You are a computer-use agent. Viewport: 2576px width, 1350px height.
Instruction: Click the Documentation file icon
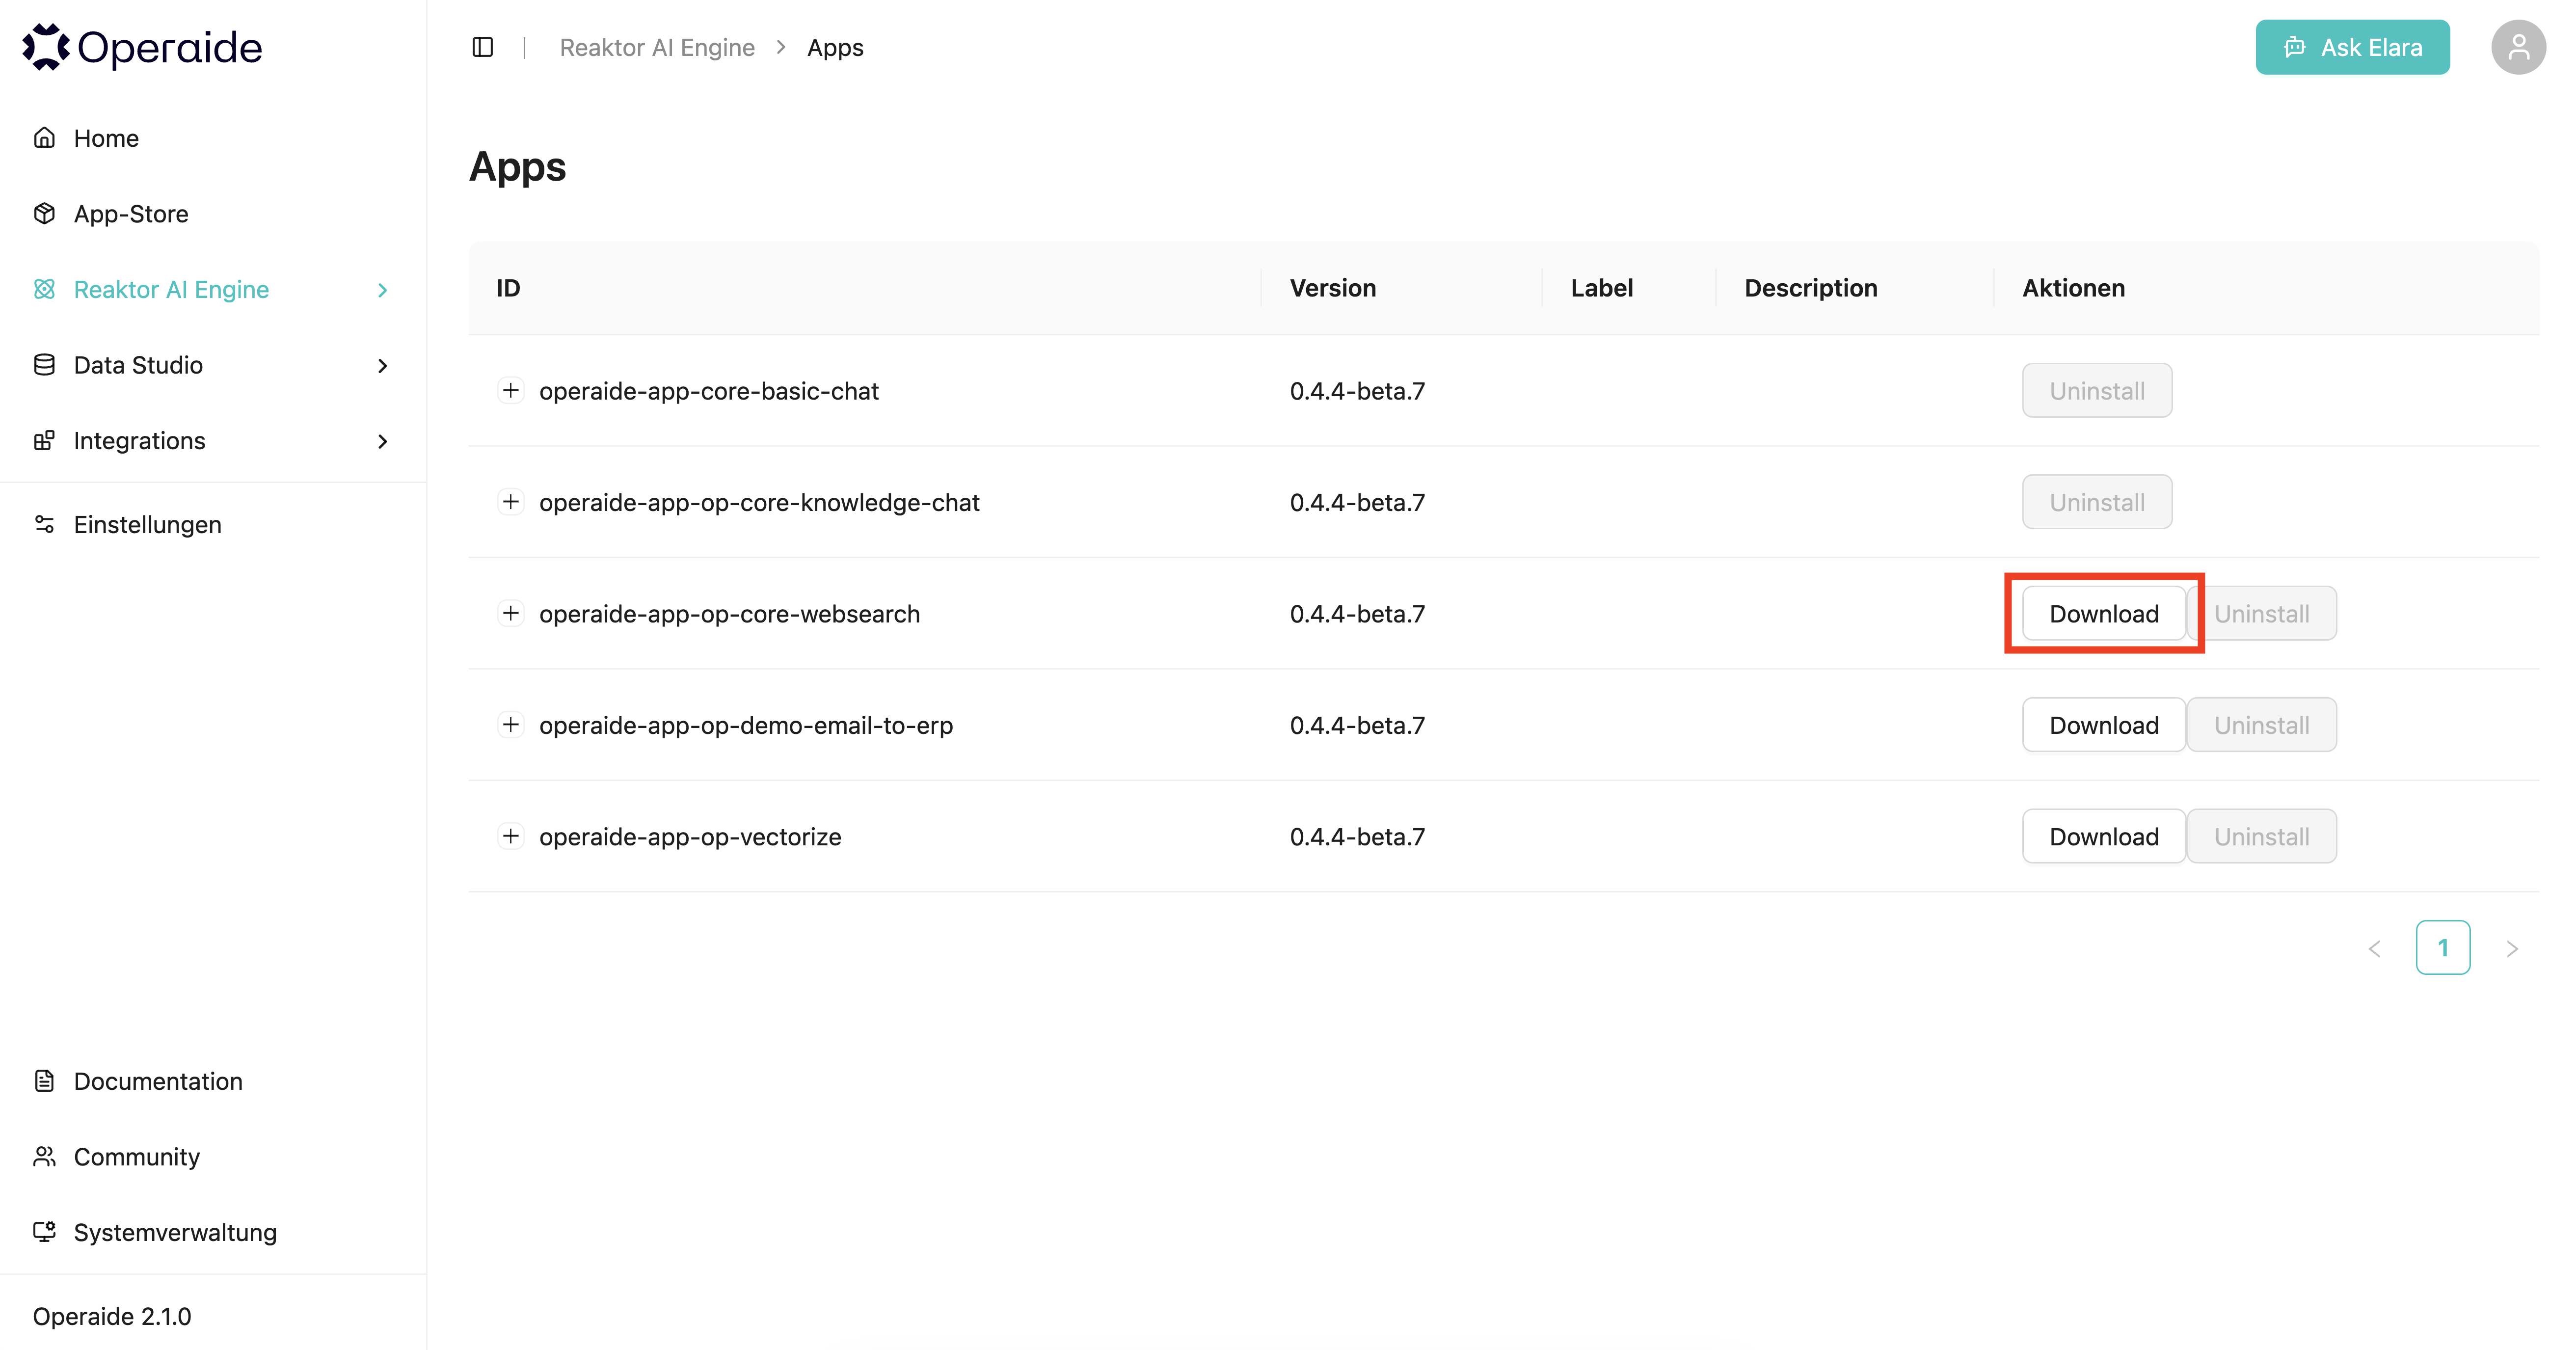pos(44,1080)
